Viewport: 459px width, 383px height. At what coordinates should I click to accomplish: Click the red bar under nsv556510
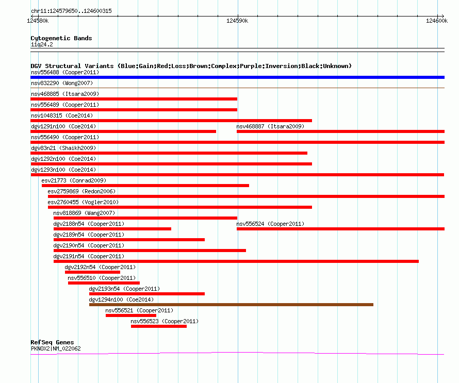104,283
